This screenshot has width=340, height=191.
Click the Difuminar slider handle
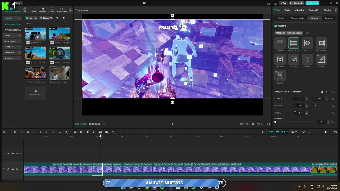tap(275, 122)
